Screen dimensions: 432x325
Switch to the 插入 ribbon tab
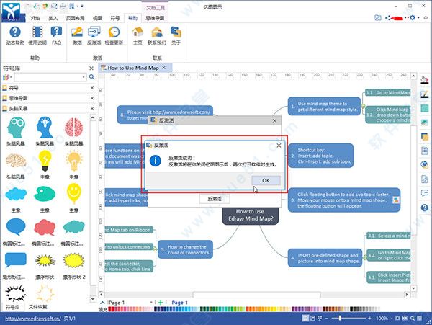coord(53,18)
